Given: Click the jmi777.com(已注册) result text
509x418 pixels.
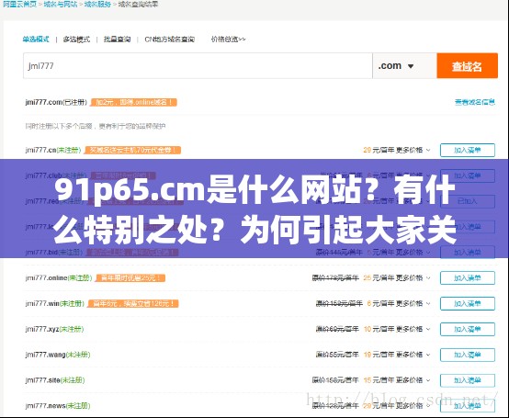Looking at the screenshot, I should (x=56, y=102).
